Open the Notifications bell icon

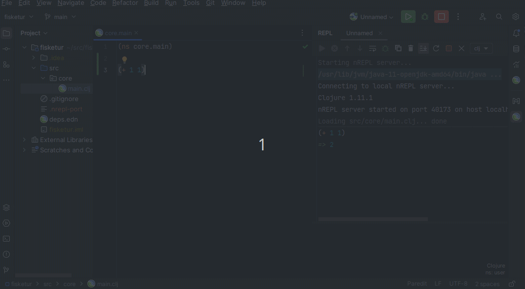point(516,33)
